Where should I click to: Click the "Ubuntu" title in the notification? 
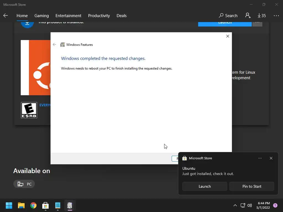coord(189,168)
